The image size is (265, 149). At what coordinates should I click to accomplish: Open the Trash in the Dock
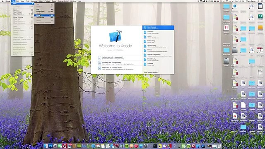pos(219,146)
